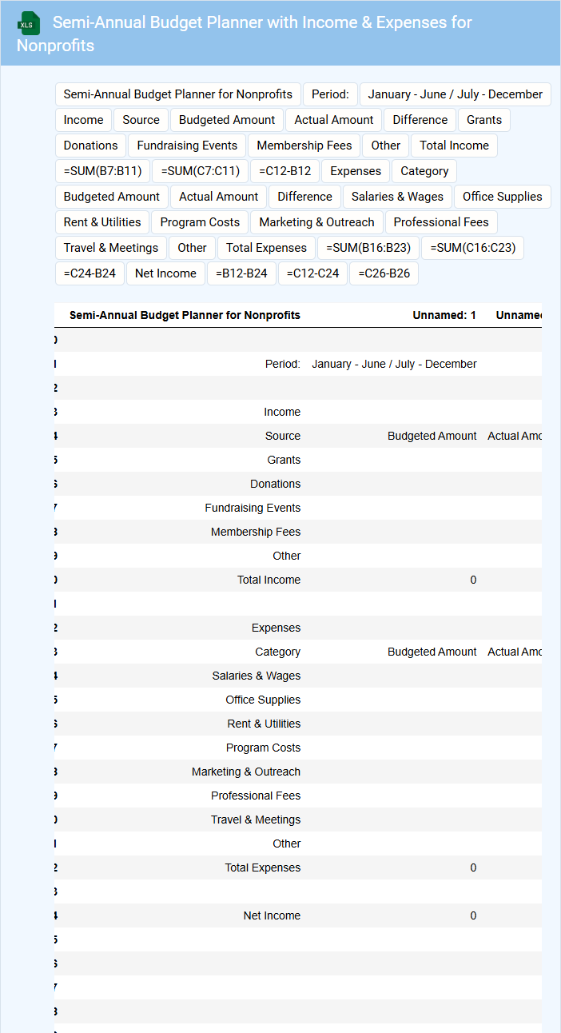Click the 'January - June / July - December' table cell

(x=394, y=364)
